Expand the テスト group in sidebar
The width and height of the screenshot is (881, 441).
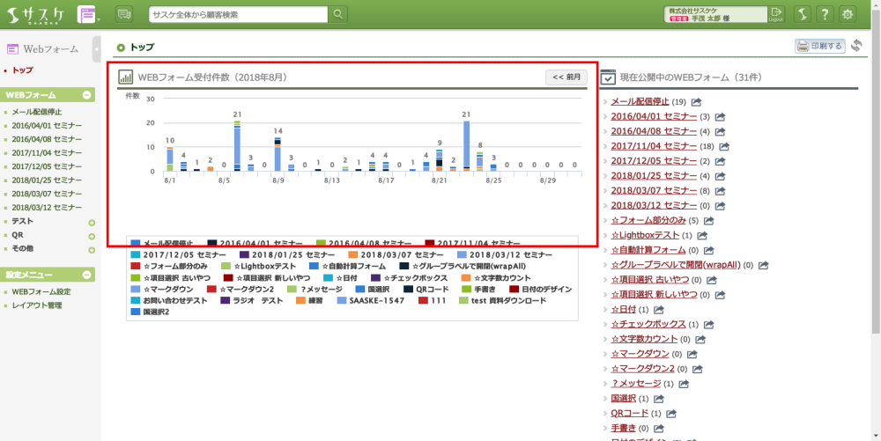tap(92, 222)
